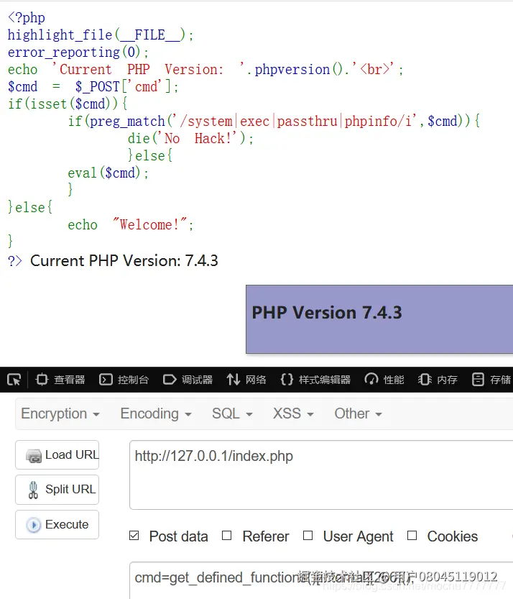Viewport: 513px width, 599px height.
Task: Click the die('No Hack!'); code line
Action: [x=191, y=139]
